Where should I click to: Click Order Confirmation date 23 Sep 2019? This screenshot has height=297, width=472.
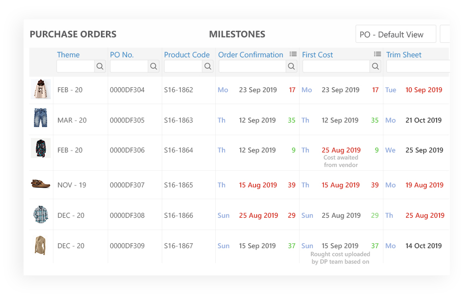coord(258,90)
